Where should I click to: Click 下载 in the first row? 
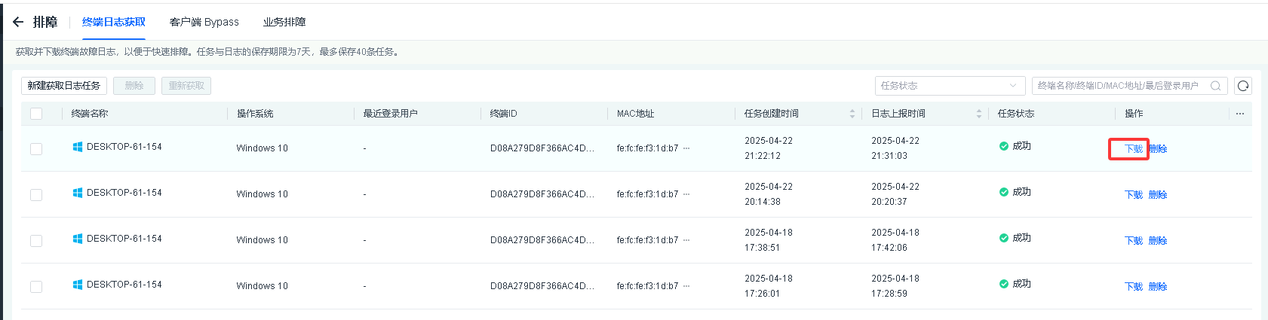tap(1133, 149)
